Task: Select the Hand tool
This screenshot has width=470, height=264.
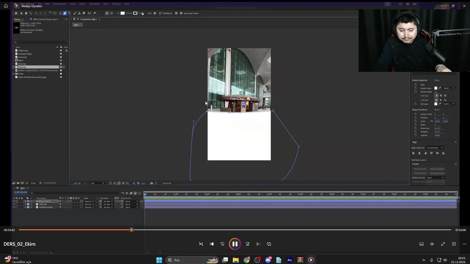Action: 26,13
